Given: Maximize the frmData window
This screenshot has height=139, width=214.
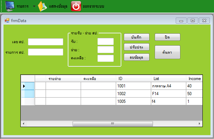Looking at the screenshot, I should point(193,21).
